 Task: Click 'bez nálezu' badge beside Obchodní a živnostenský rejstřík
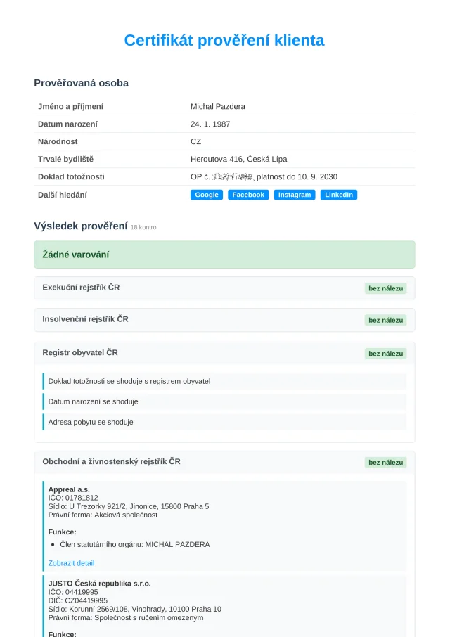pyautogui.click(x=385, y=463)
